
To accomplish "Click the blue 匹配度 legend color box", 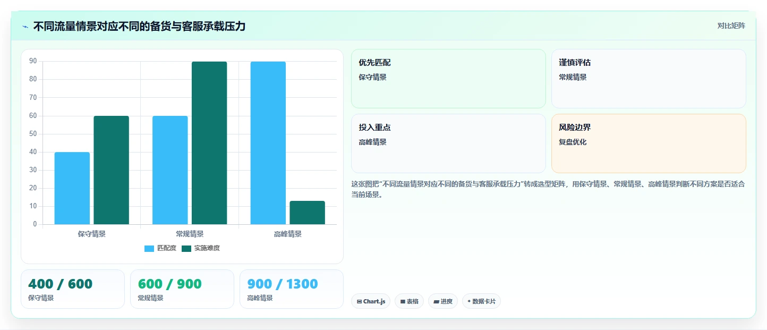I will [x=149, y=249].
